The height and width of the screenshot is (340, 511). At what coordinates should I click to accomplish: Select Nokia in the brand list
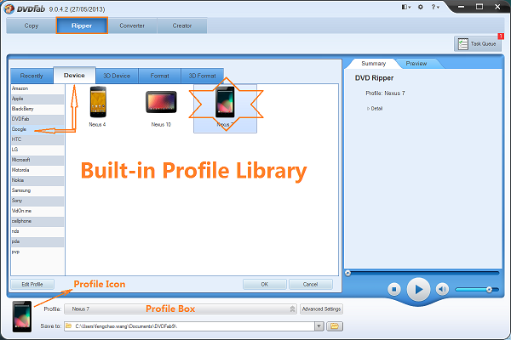point(37,180)
